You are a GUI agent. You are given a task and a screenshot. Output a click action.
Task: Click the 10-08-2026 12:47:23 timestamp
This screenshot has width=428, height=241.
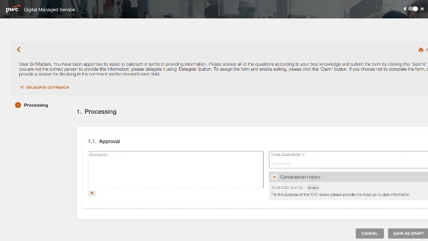(x=287, y=187)
